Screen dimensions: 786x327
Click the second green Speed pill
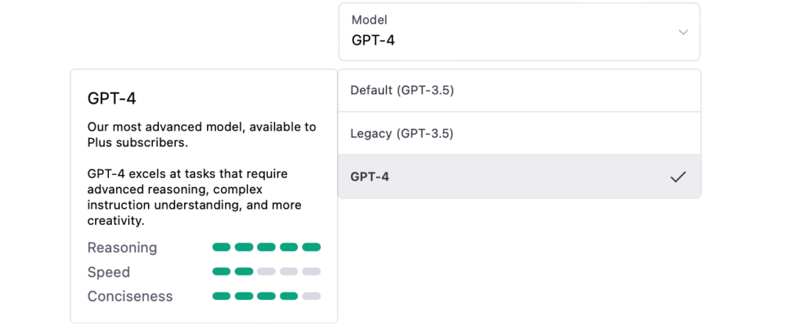click(244, 272)
